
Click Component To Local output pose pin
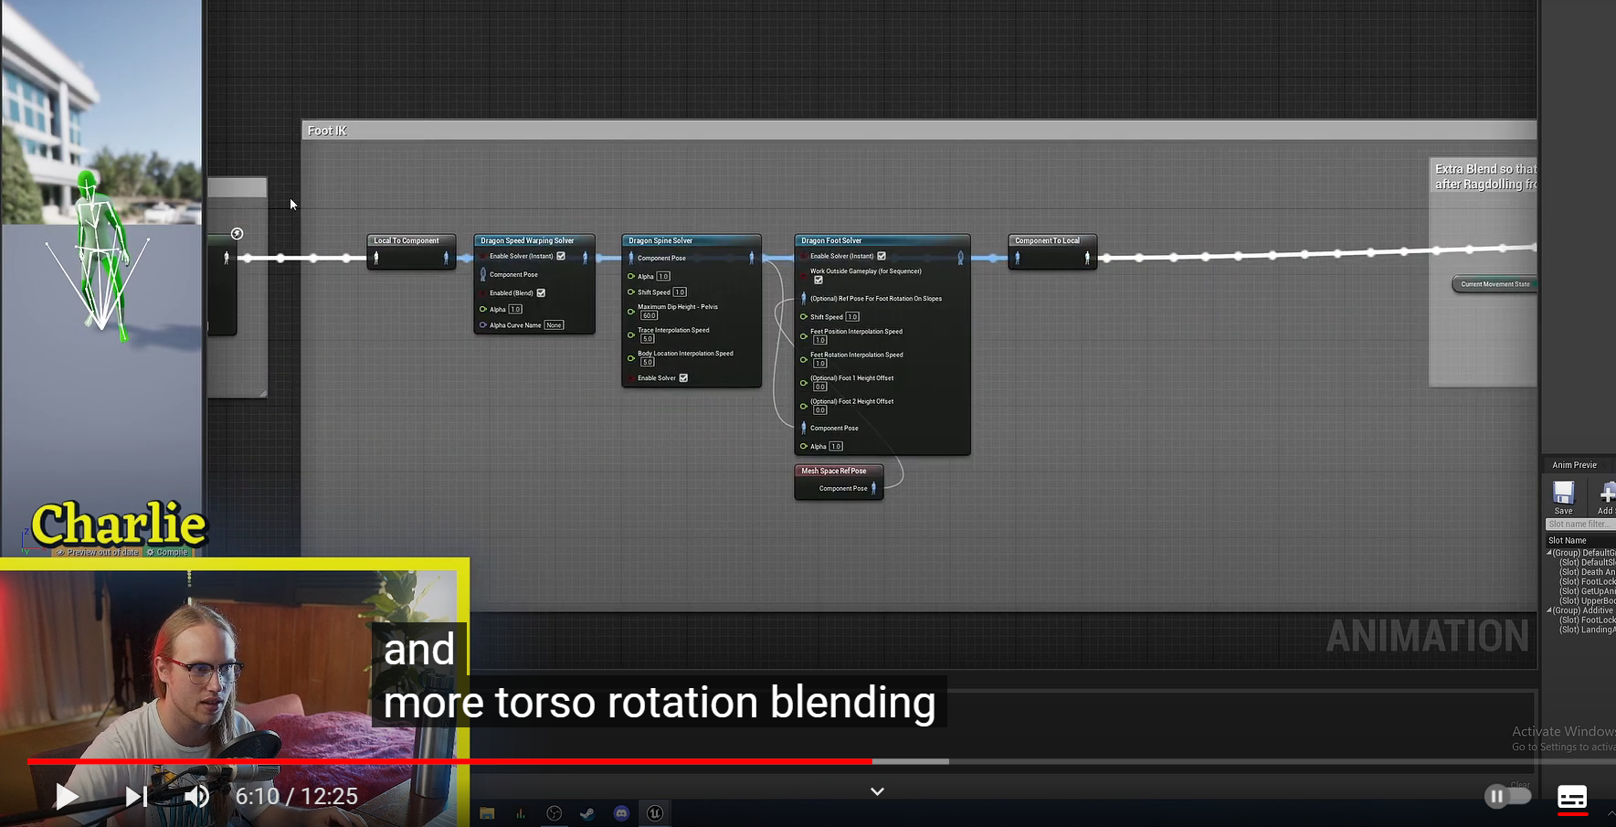tap(1087, 258)
